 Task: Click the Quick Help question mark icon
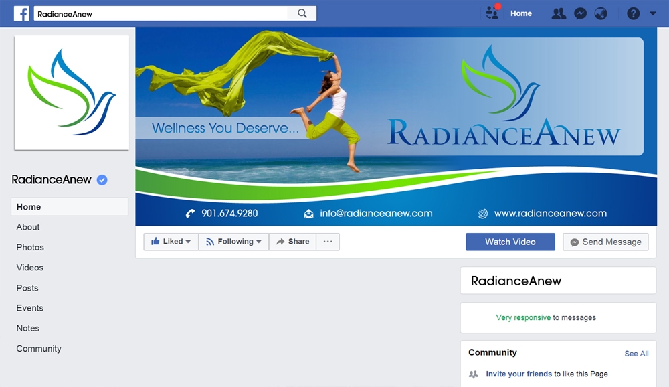(633, 13)
